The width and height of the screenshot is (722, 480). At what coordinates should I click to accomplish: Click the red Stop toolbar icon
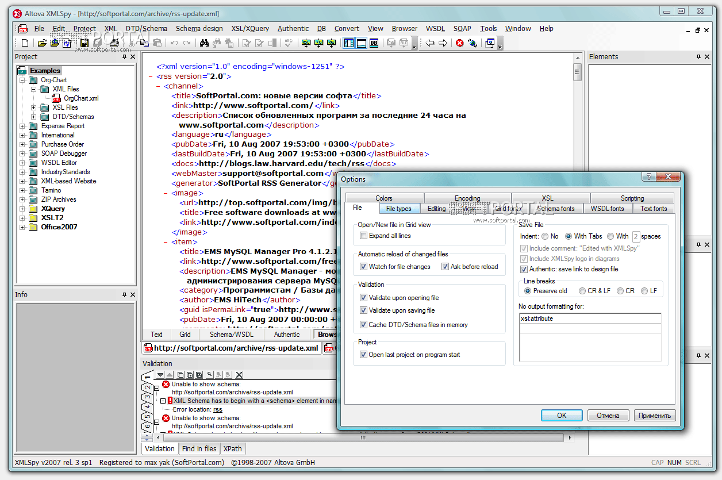pos(460,43)
